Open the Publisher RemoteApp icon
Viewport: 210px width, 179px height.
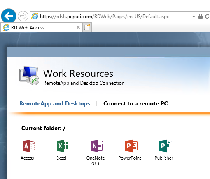[166, 146]
